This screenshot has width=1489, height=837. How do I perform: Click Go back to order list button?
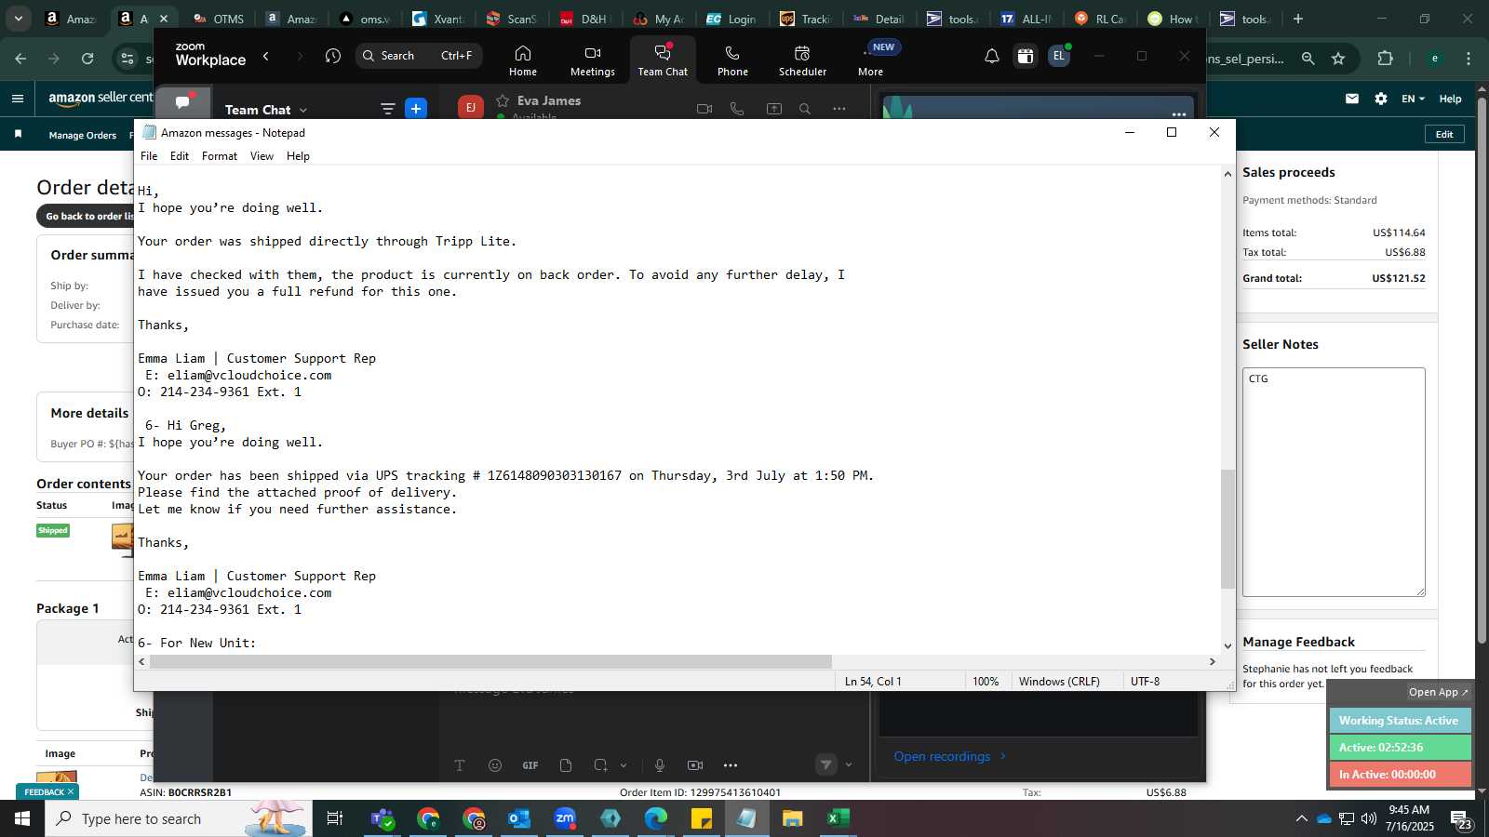(86, 216)
